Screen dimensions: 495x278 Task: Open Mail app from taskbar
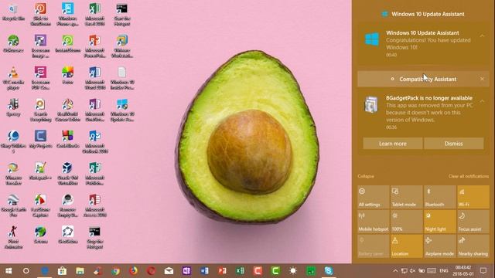(x=169, y=271)
